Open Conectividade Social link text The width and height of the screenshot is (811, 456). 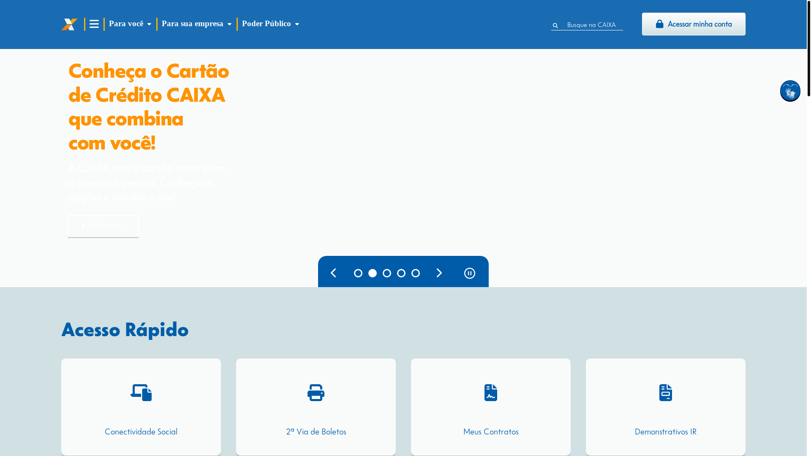pos(141,432)
